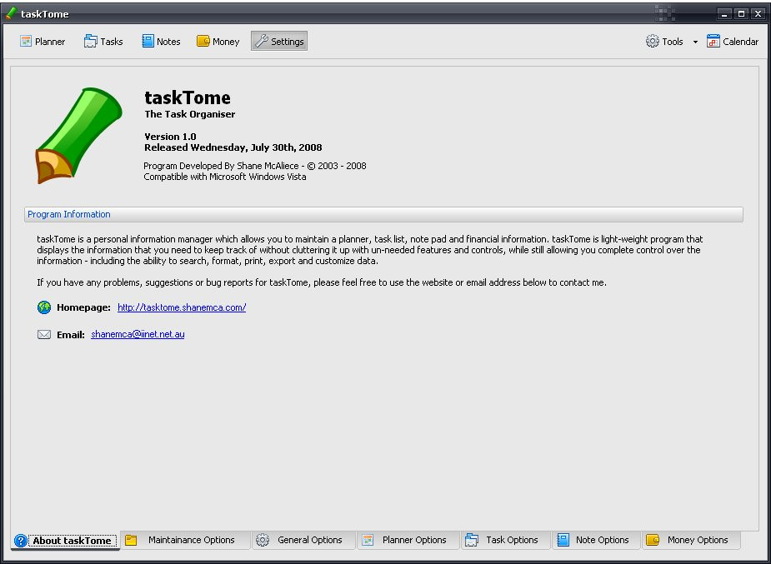The image size is (771, 564).
Task: Select the Planner toolbar label
Action: [50, 42]
